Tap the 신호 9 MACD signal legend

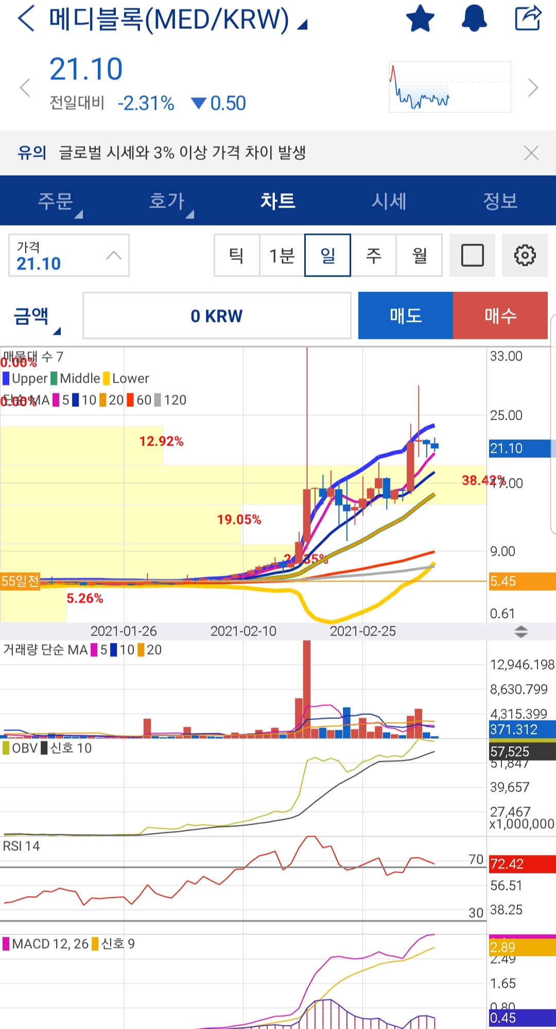tap(113, 944)
